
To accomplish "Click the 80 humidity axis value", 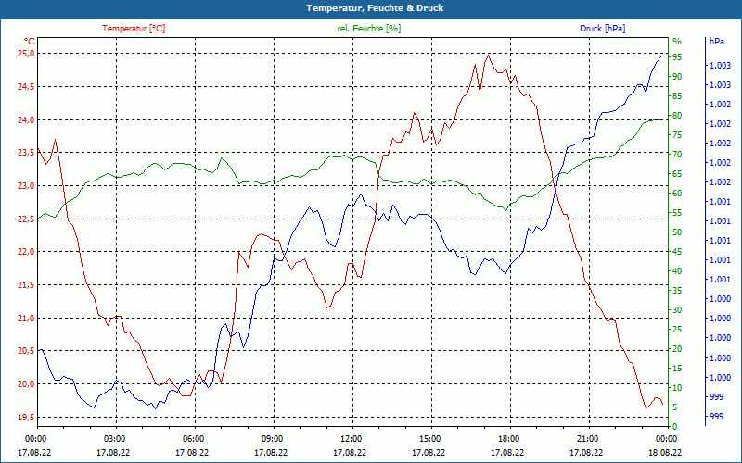I will (x=677, y=115).
